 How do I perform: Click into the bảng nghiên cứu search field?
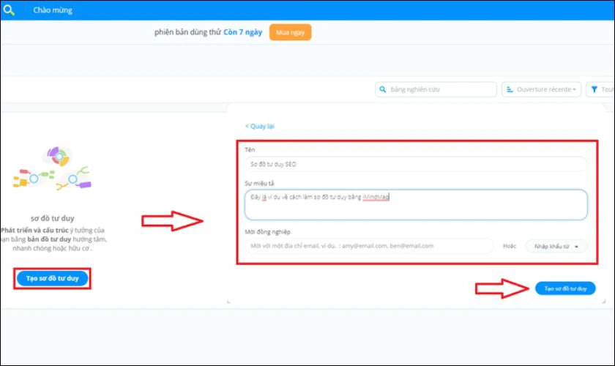(x=436, y=89)
